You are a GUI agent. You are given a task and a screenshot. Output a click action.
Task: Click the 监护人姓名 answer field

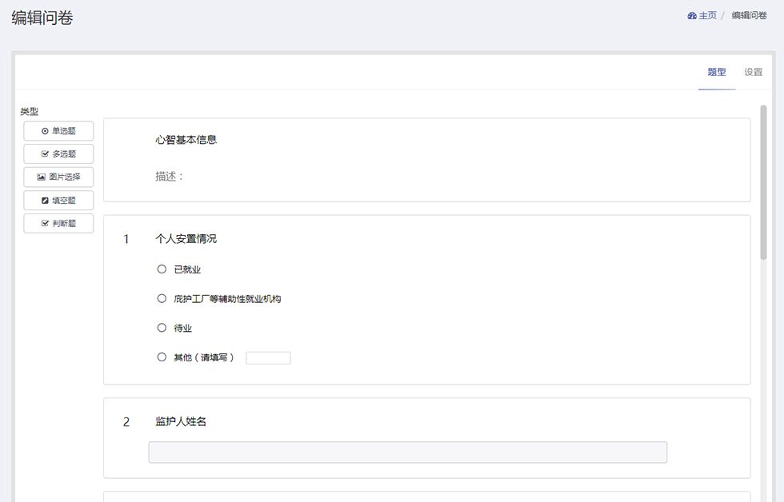[407, 452]
